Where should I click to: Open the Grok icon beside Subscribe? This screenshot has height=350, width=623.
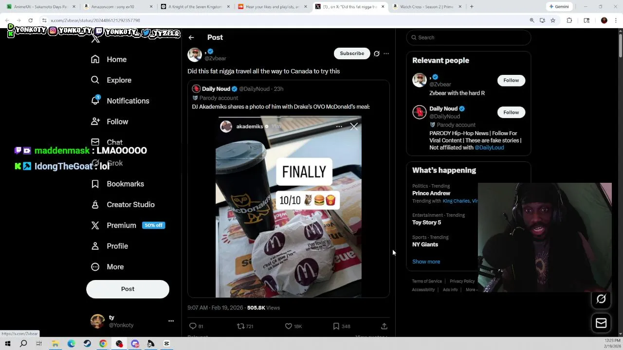click(376, 53)
